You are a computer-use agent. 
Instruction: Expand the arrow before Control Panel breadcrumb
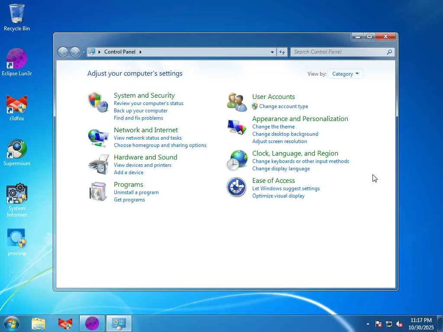(100, 52)
